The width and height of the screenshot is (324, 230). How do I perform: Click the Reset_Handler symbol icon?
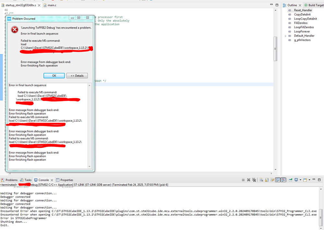(x=290, y=10)
